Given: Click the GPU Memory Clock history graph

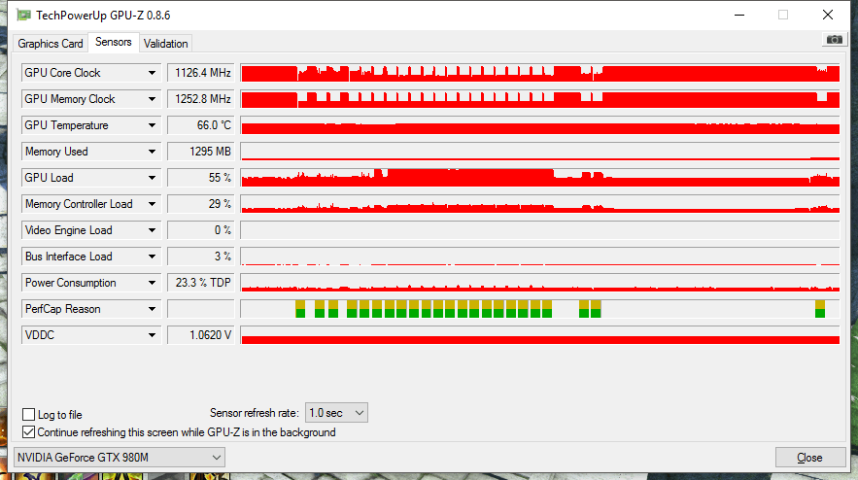Looking at the screenshot, I should [540, 99].
